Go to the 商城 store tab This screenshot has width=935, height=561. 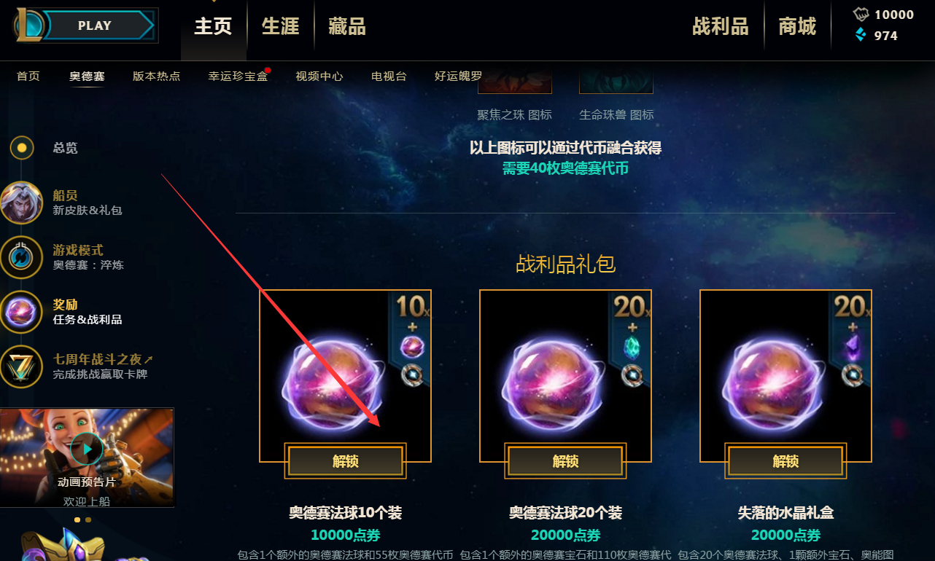[797, 27]
